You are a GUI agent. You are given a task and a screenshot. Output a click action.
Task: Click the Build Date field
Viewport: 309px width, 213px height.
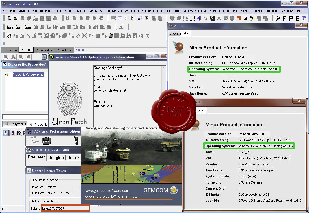click(x=59, y=193)
